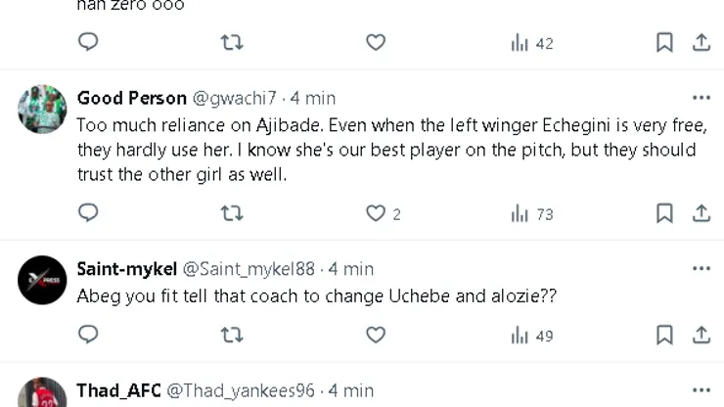View analytics showing 49 views
The height and width of the screenshot is (407, 724).
[532, 336]
